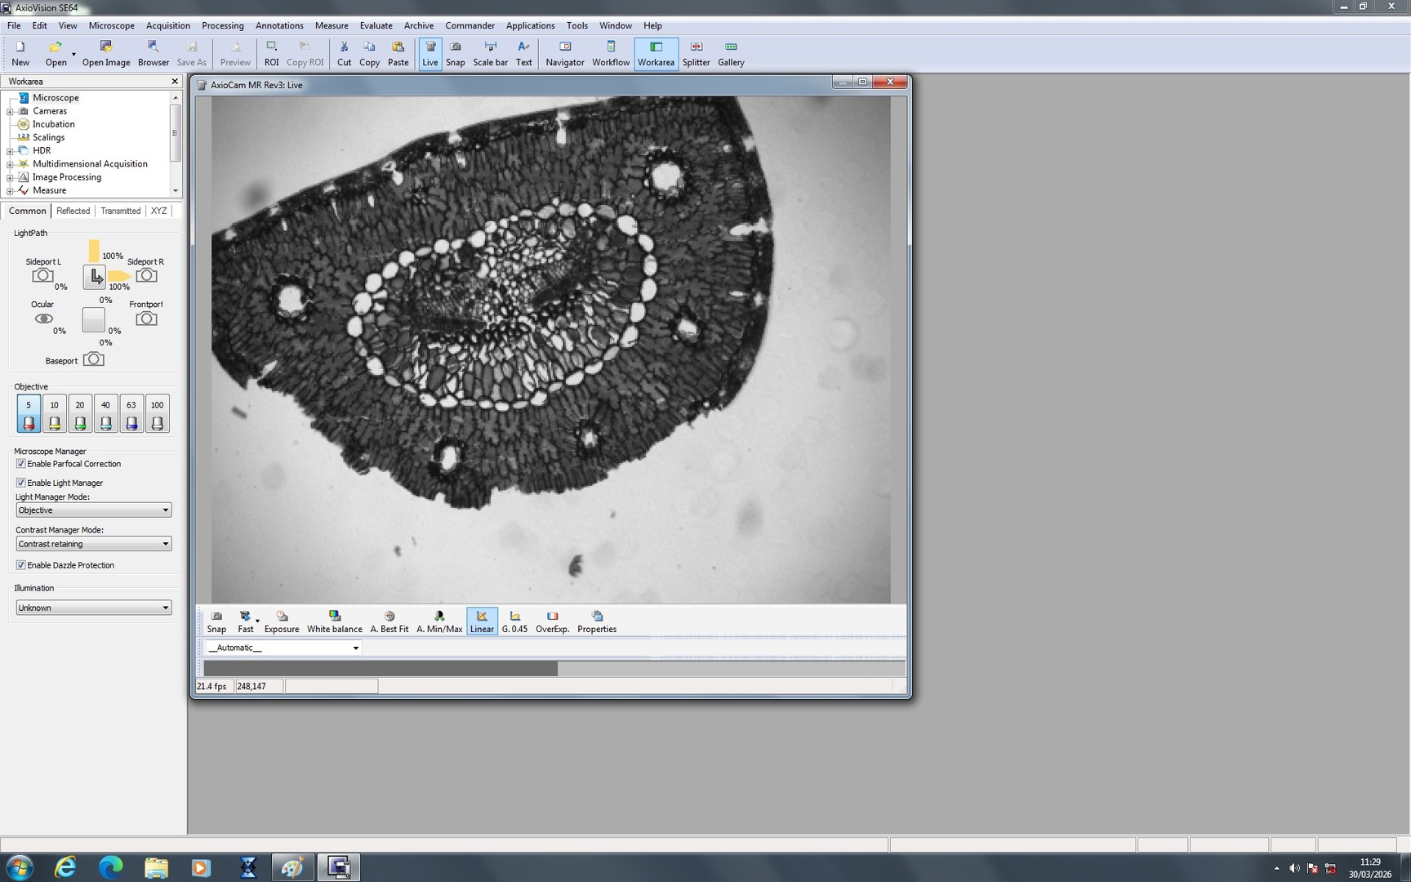This screenshot has width=1411, height=882.
Task: Snap an image in the live camera window
Action: [216, 621]
